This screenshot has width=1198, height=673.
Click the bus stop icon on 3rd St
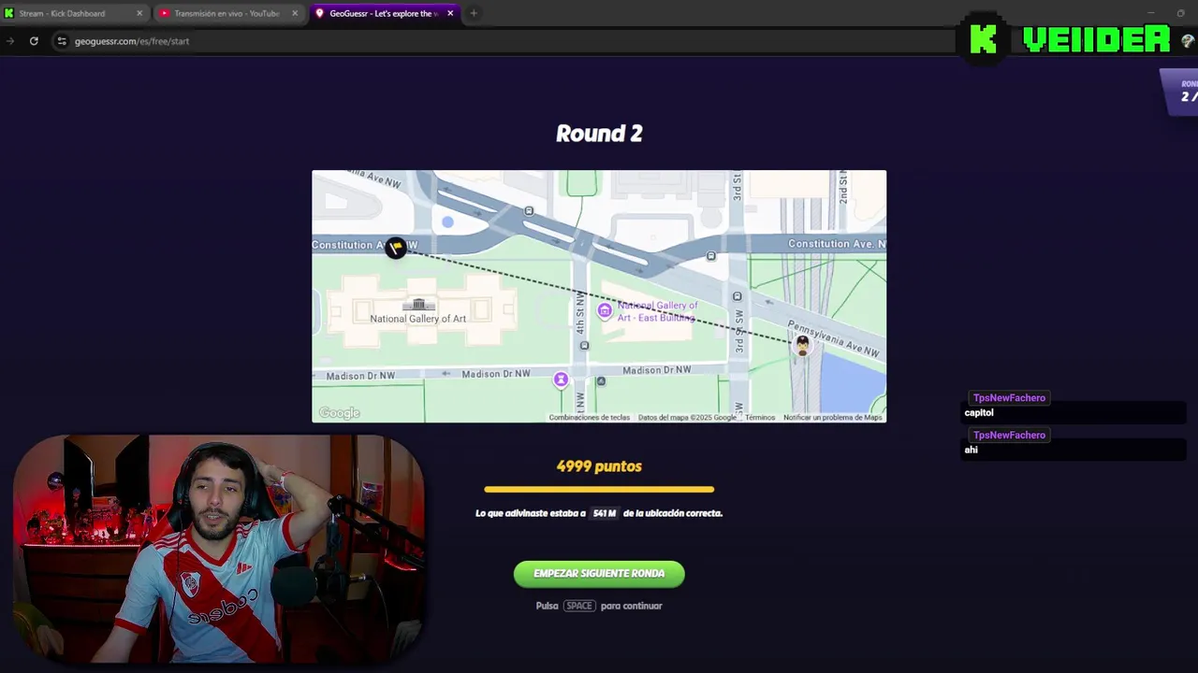click(737, 296)
